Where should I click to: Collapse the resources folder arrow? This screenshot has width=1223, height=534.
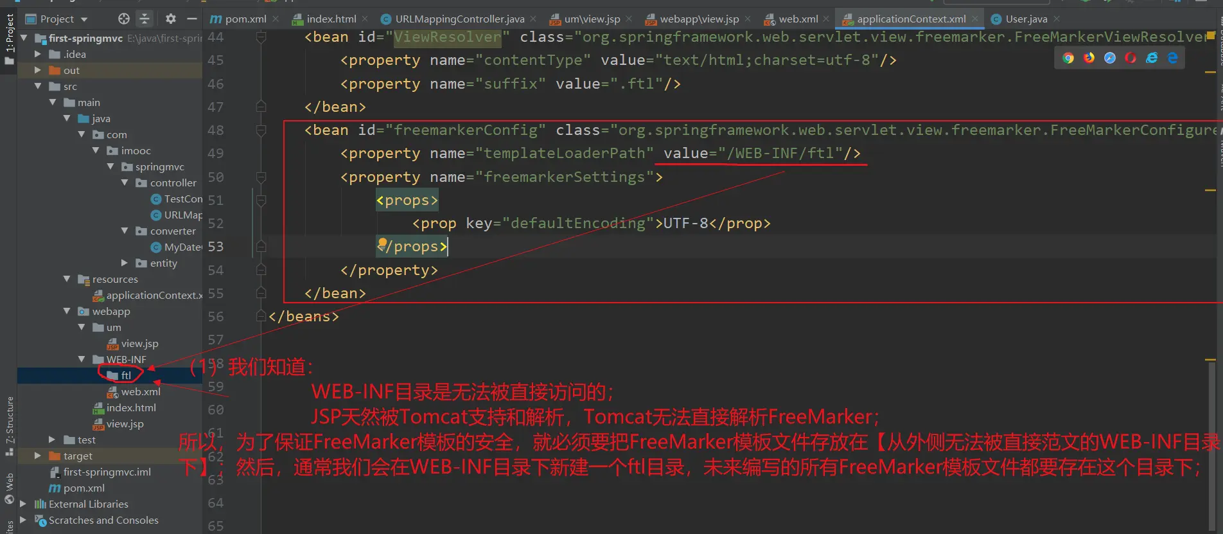click(x=67, y=279)
